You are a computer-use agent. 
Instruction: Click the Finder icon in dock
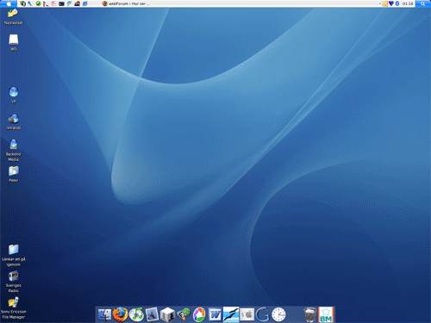[x=104, y=314]
